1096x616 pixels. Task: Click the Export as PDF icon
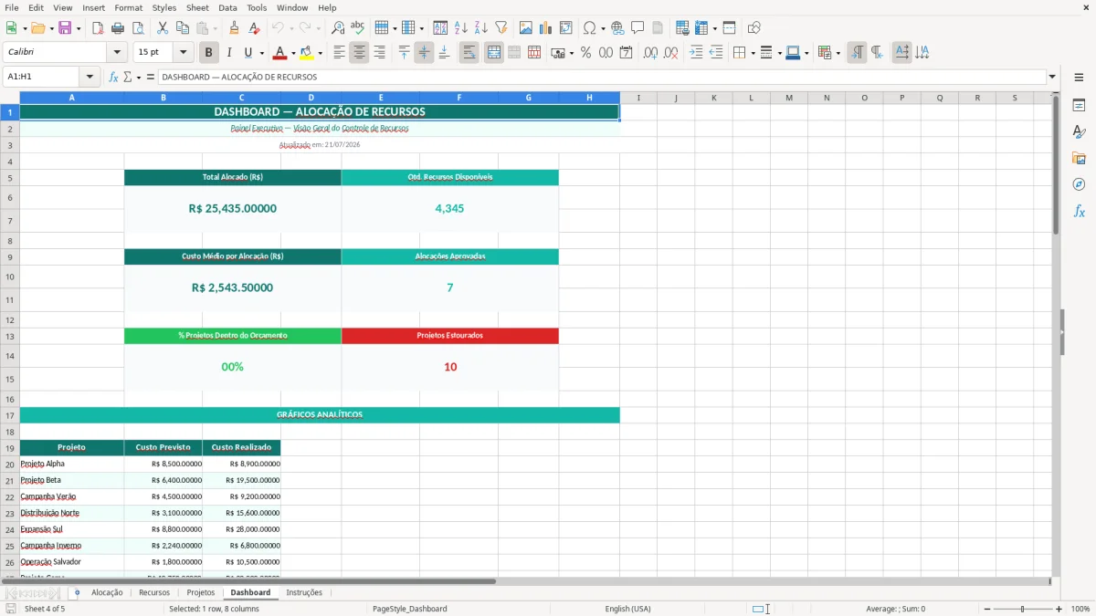[98, 28]
